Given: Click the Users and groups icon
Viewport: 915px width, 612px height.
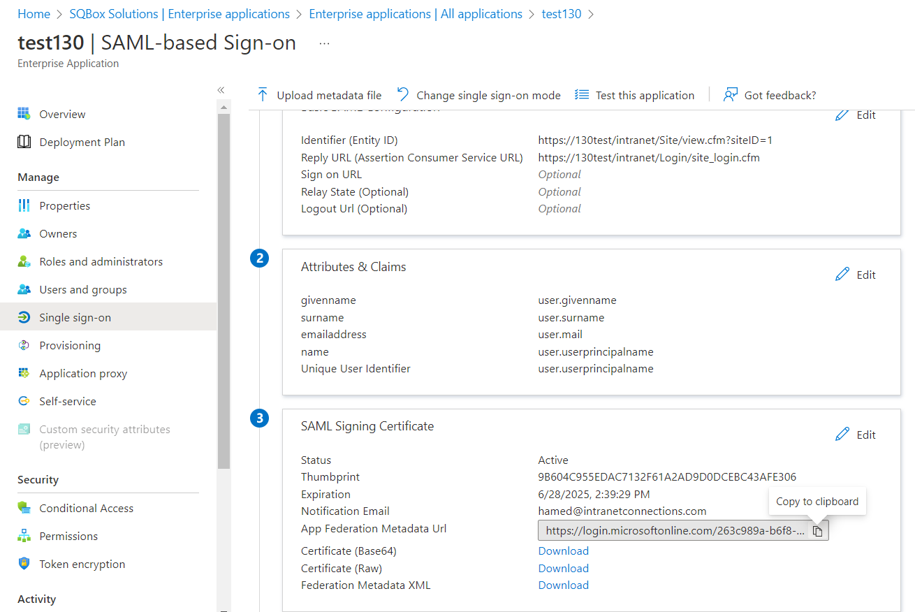Looking at the screenshot, I should [x=24, y=289].
